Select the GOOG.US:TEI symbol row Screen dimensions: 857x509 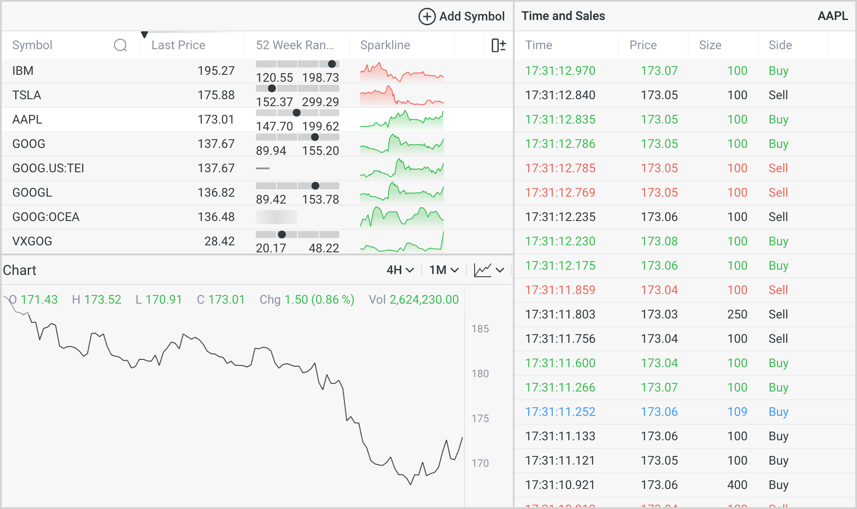click(x=258, y=168)
